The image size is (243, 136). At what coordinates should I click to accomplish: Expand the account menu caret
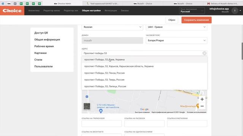click(240, 11)
